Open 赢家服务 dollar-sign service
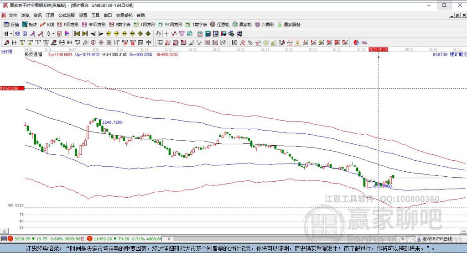This screenshot has width=467, height=253. coord(289,25)
